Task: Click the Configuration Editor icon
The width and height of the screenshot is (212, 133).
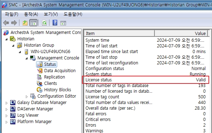Action: click(x=33, y=96)
